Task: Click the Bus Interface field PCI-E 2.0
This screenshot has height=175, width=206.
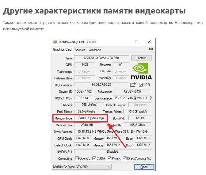Action: pos(131,98)
